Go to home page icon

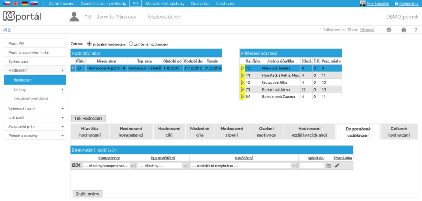[404, 30]
